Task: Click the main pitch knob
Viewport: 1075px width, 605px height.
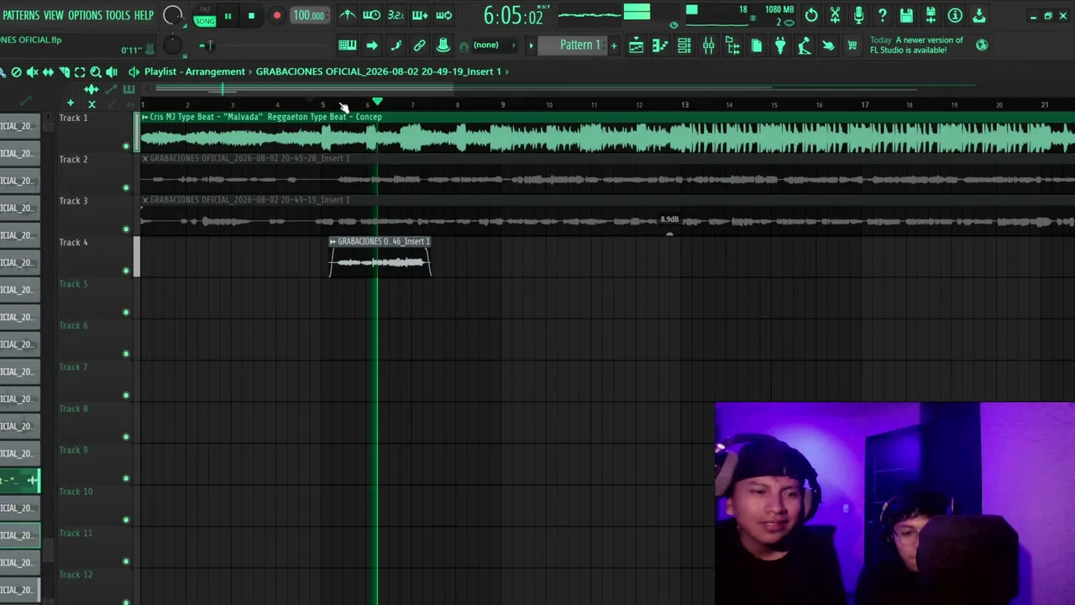Action: coord(171,46)
